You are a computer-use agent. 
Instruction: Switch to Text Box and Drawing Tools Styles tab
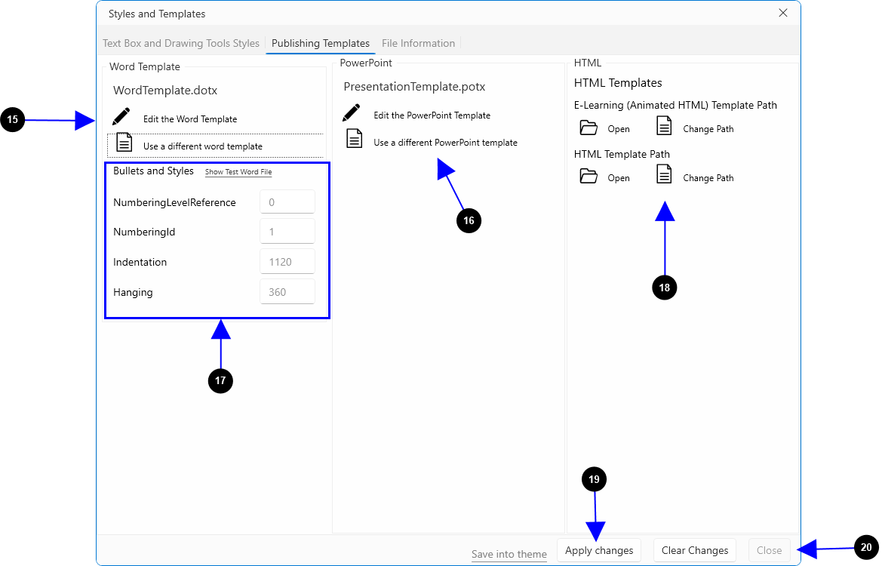pyautogui.click(x=181, y=44)
